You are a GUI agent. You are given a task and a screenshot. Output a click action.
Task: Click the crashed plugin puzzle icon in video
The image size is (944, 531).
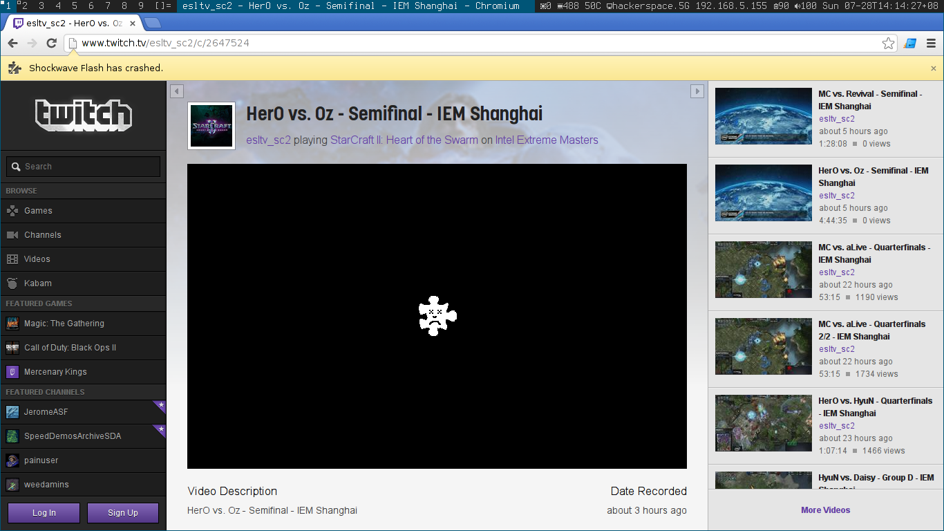click(437, 316)
